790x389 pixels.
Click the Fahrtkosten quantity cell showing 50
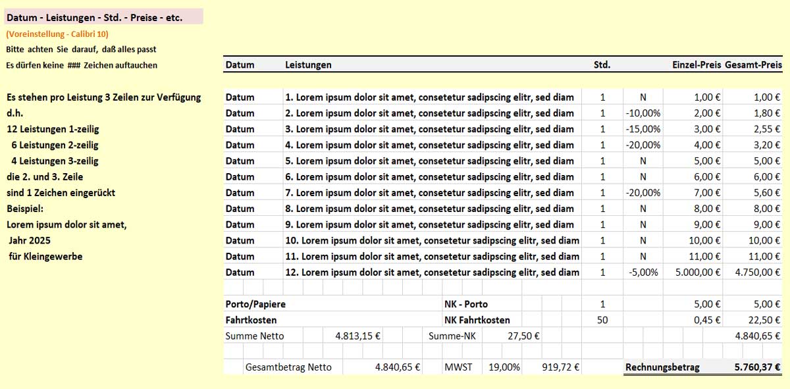coord(602,321)
